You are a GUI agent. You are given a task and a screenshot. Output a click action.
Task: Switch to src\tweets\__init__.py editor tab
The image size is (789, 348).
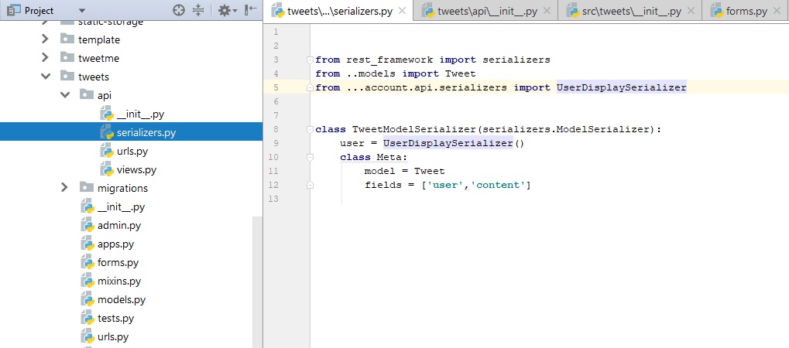coord(629,11)
